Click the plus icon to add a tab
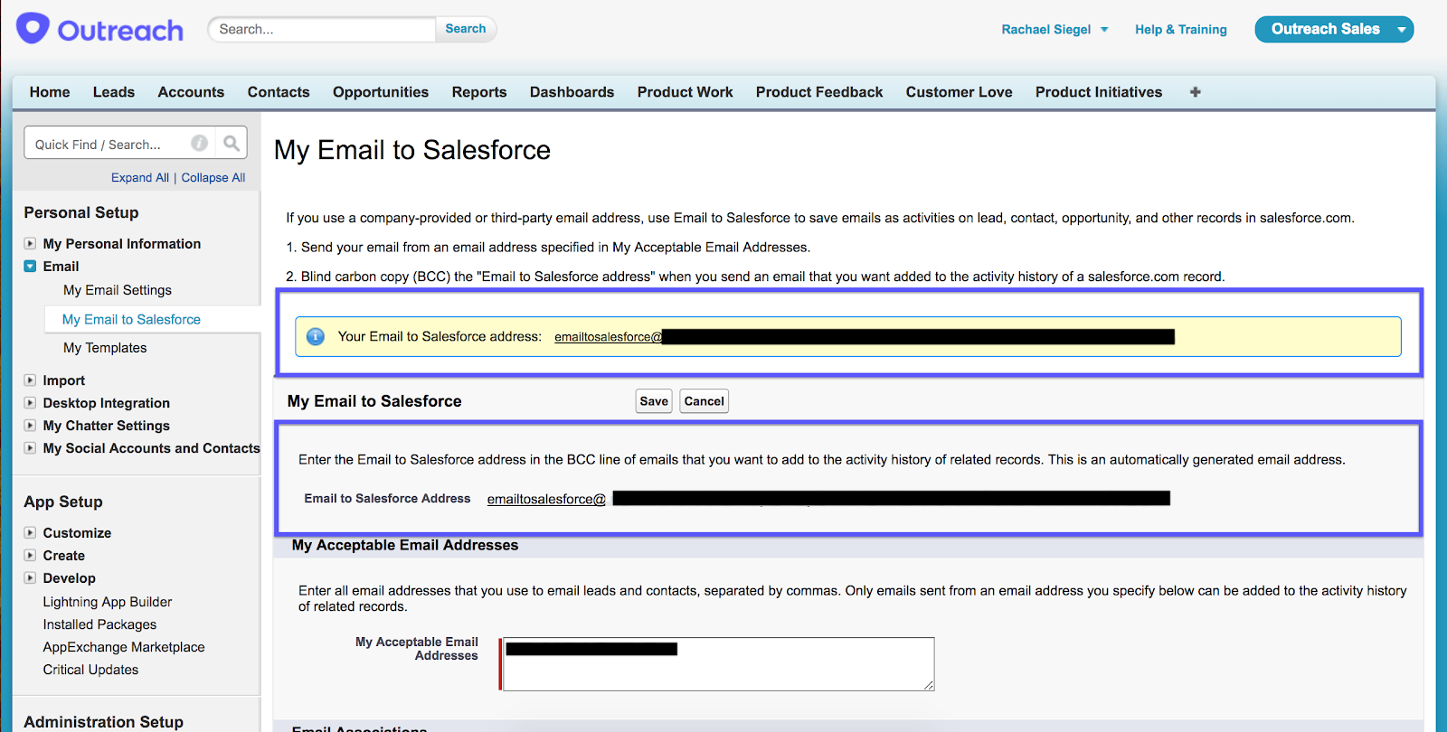Viewport: 1447px width, 732px height. tap(1196, 92)
